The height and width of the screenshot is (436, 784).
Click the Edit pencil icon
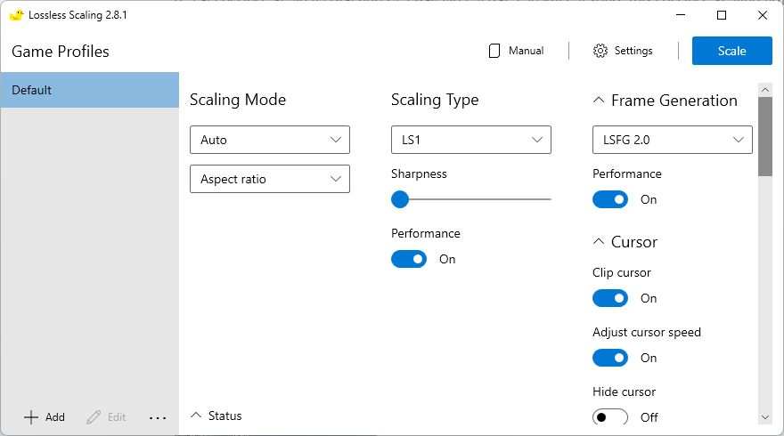click(x=94, y=416)
